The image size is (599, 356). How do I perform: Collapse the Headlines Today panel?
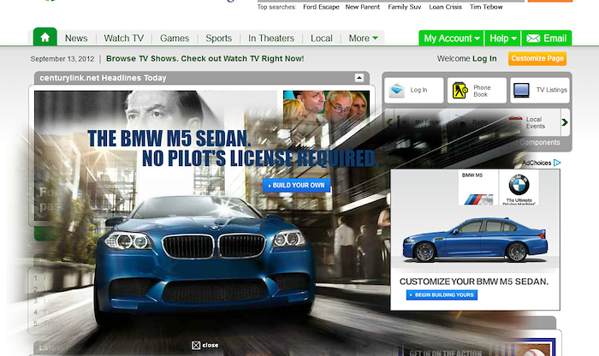point(359,78)
